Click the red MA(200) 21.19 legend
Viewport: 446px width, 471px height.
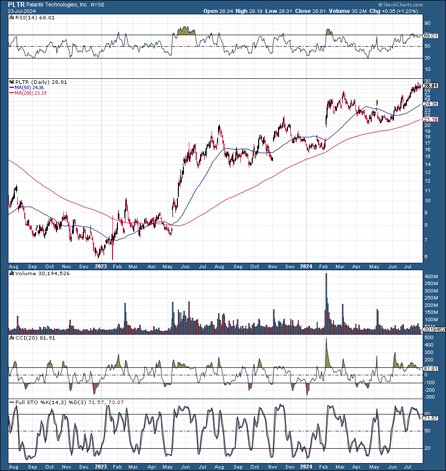(28, 93)
